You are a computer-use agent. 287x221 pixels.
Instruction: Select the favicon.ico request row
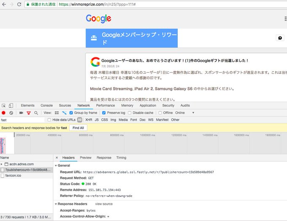pyautogui.click(x=27, y=175)
